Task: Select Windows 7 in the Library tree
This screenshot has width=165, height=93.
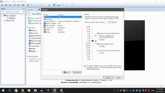Action: point(12,18)
